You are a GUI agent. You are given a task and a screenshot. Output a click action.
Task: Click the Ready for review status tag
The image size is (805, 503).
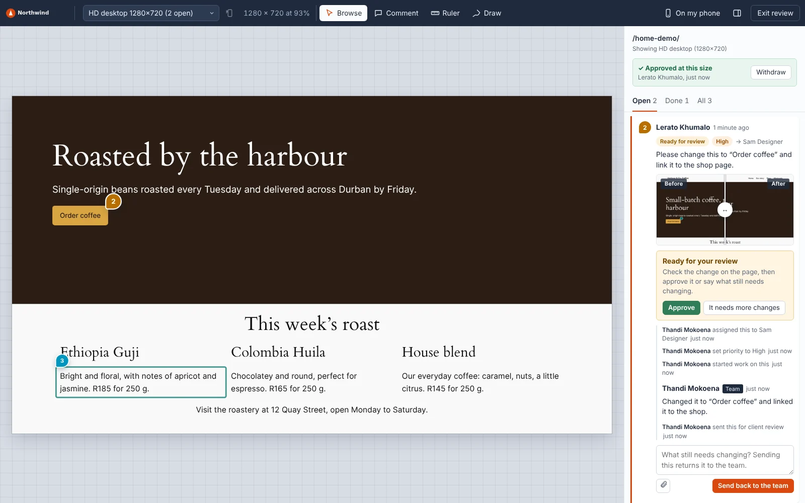[682, 142]
